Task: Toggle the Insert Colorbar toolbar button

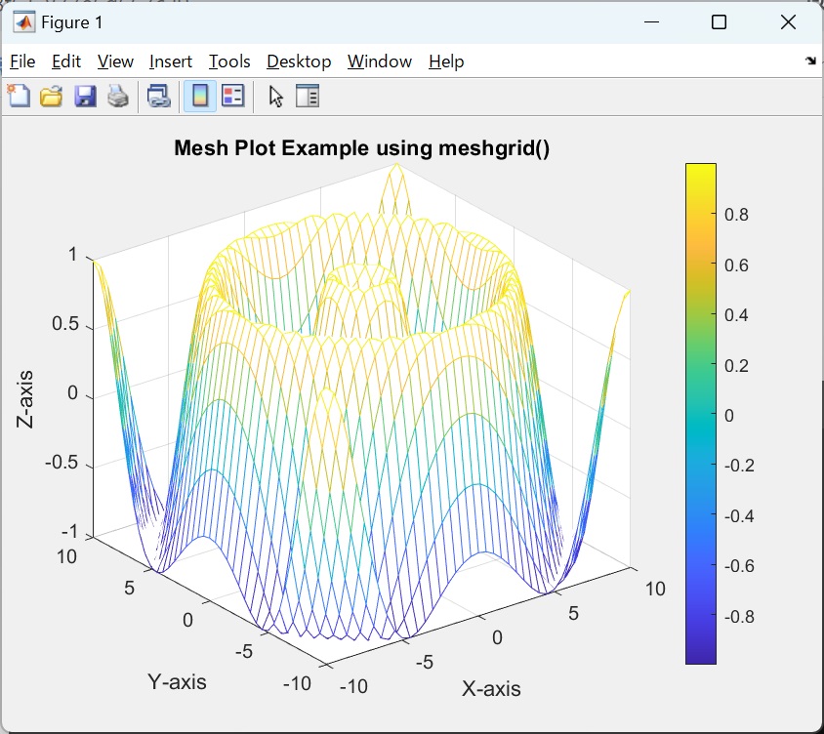Action: (200, 97)
